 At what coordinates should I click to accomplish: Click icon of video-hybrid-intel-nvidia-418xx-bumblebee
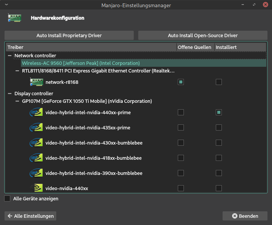(36, 158)
